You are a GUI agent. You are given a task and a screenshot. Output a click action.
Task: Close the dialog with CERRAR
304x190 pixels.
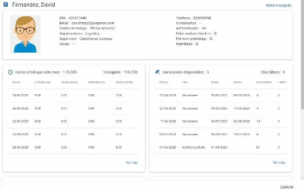(x=287, y=187)
